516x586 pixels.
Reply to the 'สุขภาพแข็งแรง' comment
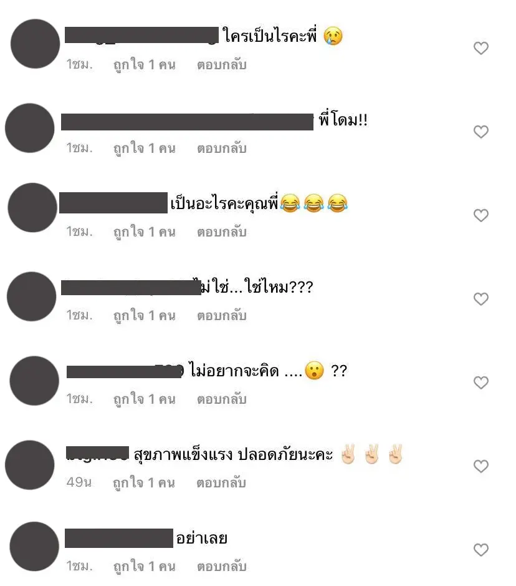tap(221, 483)
